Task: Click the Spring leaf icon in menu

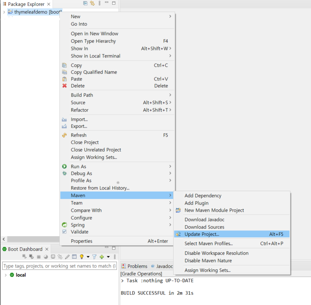Action: pyautogui.click(x=64, y=225)
